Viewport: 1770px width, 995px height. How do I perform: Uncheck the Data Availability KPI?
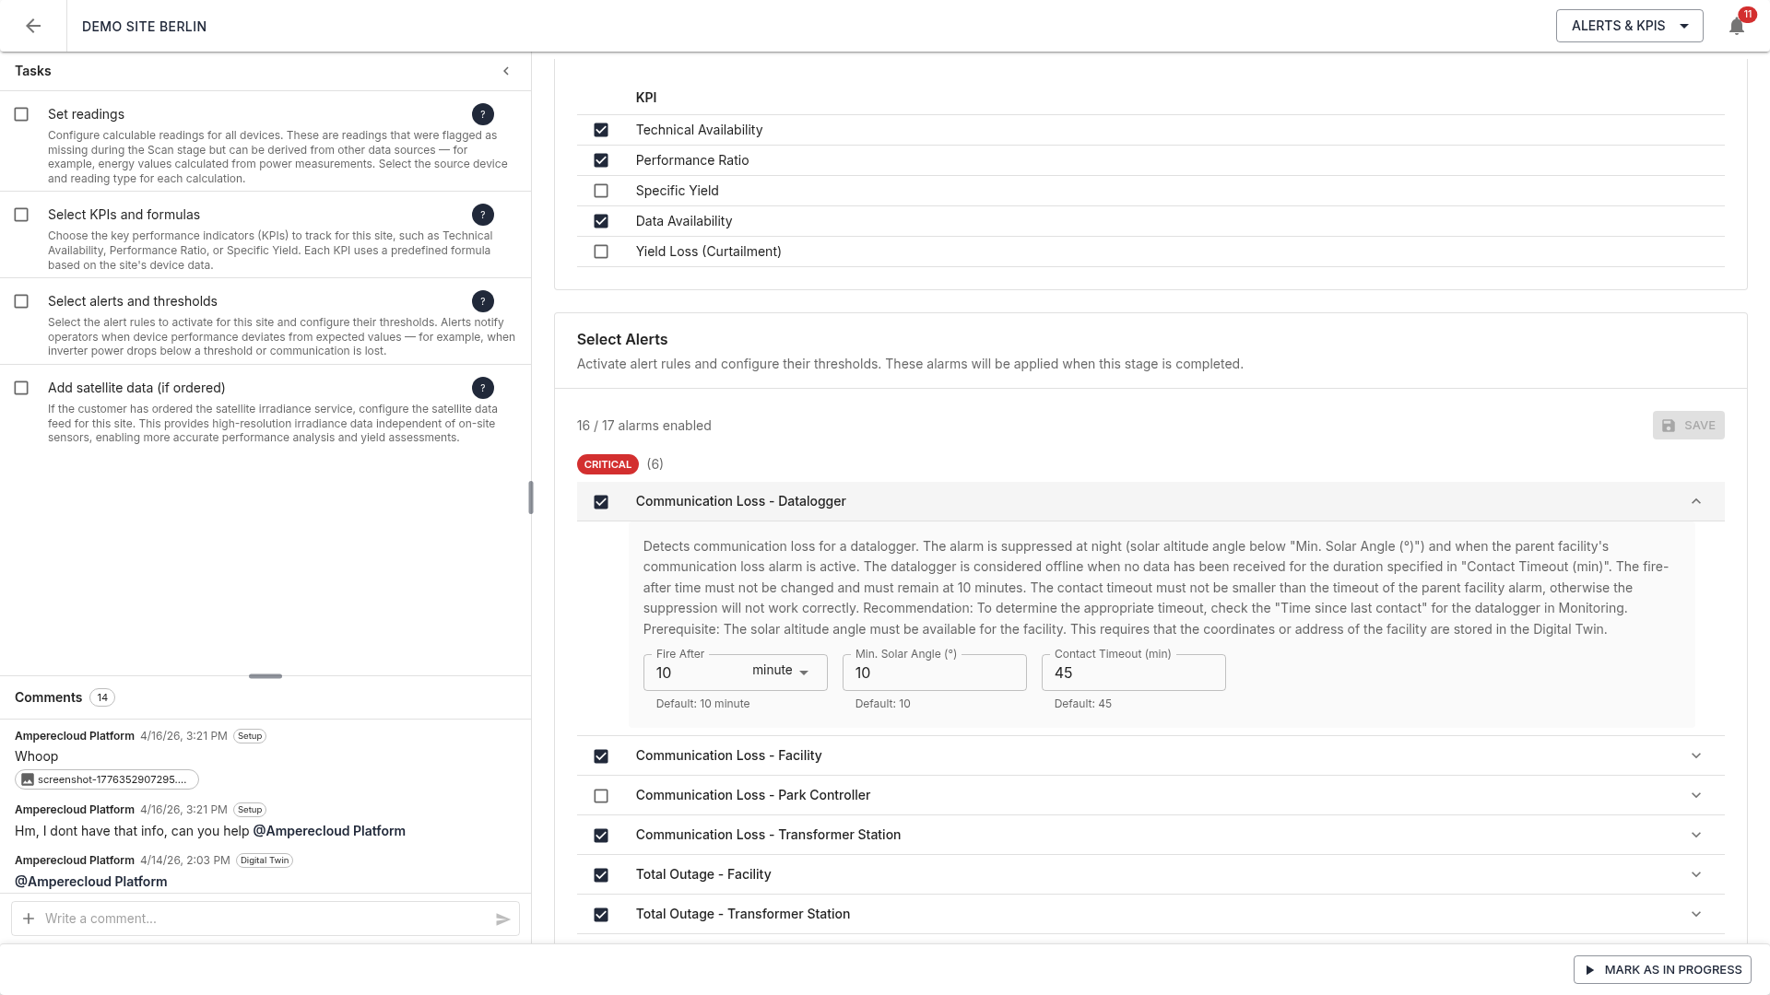point(601,221)
